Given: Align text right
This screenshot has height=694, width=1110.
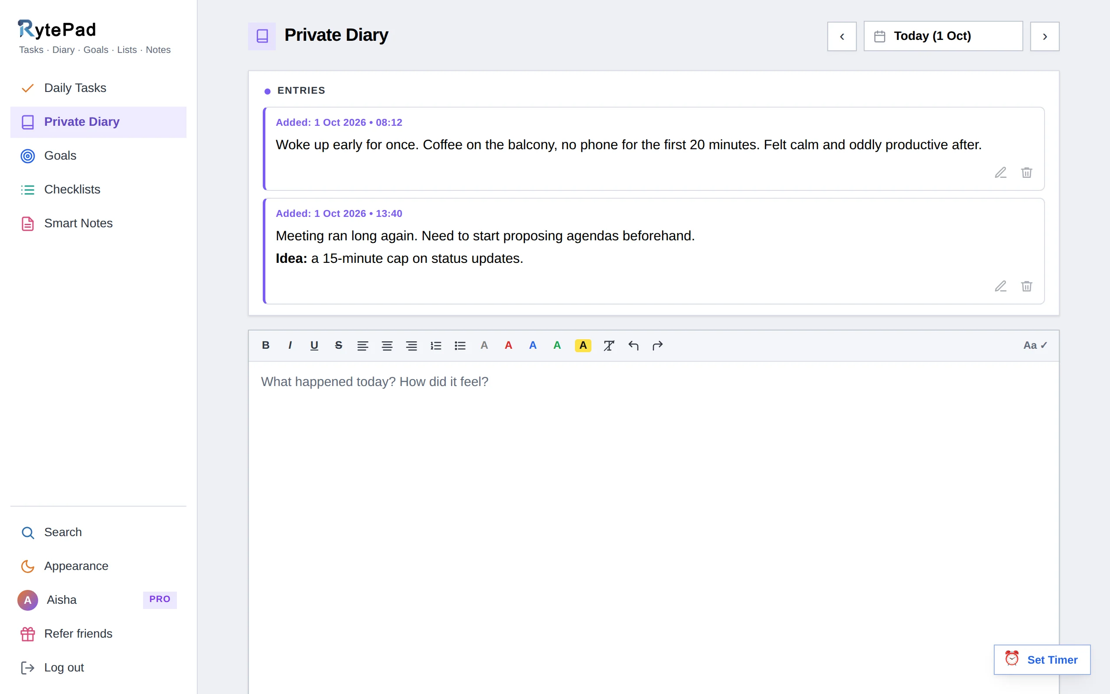Looking at the screenshot, I should tap(411, 345).
